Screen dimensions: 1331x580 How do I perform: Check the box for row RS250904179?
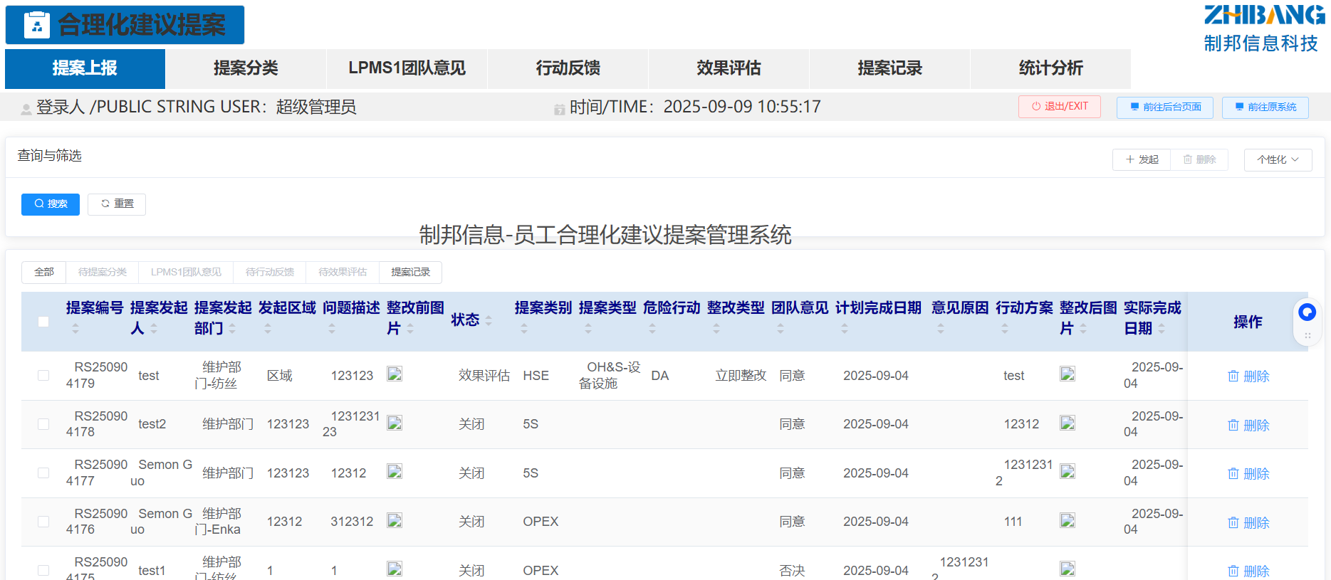(43, 376)
